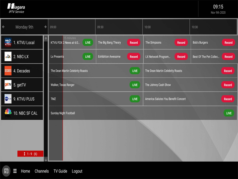Open Home in bottom navigation
Image resolution: width=238 pixels, height=179 pixels.
[x=26, y=171]
